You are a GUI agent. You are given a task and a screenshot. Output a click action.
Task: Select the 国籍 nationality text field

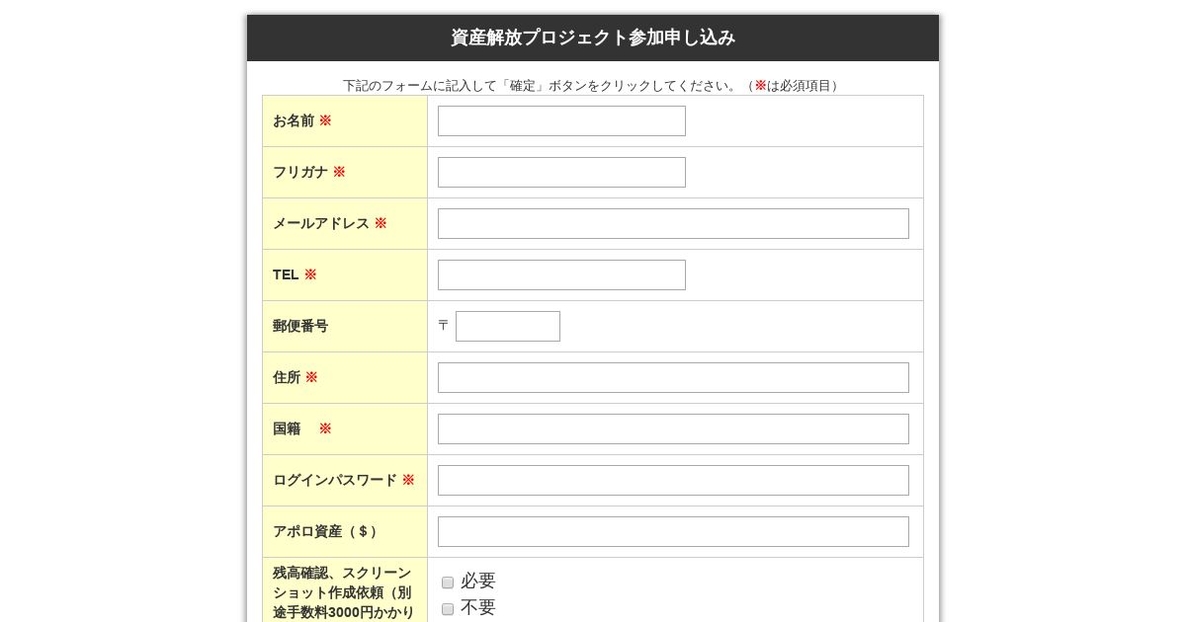[673, 428]
